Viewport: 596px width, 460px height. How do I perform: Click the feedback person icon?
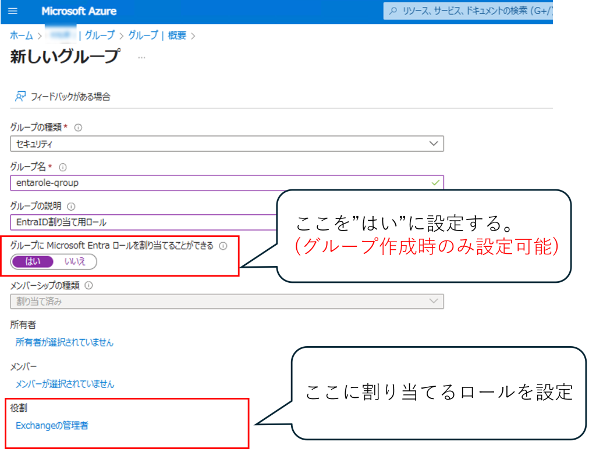click(20, 96)
